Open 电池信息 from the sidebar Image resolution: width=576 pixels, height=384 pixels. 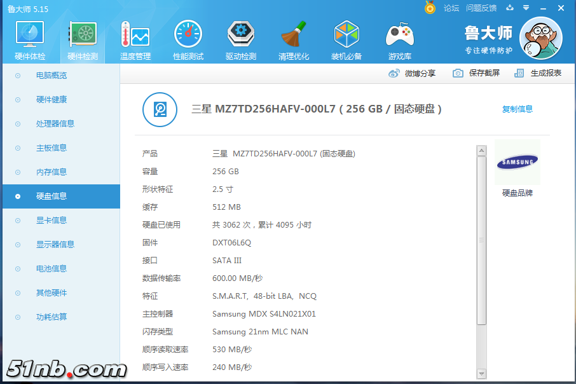point(51,269)
